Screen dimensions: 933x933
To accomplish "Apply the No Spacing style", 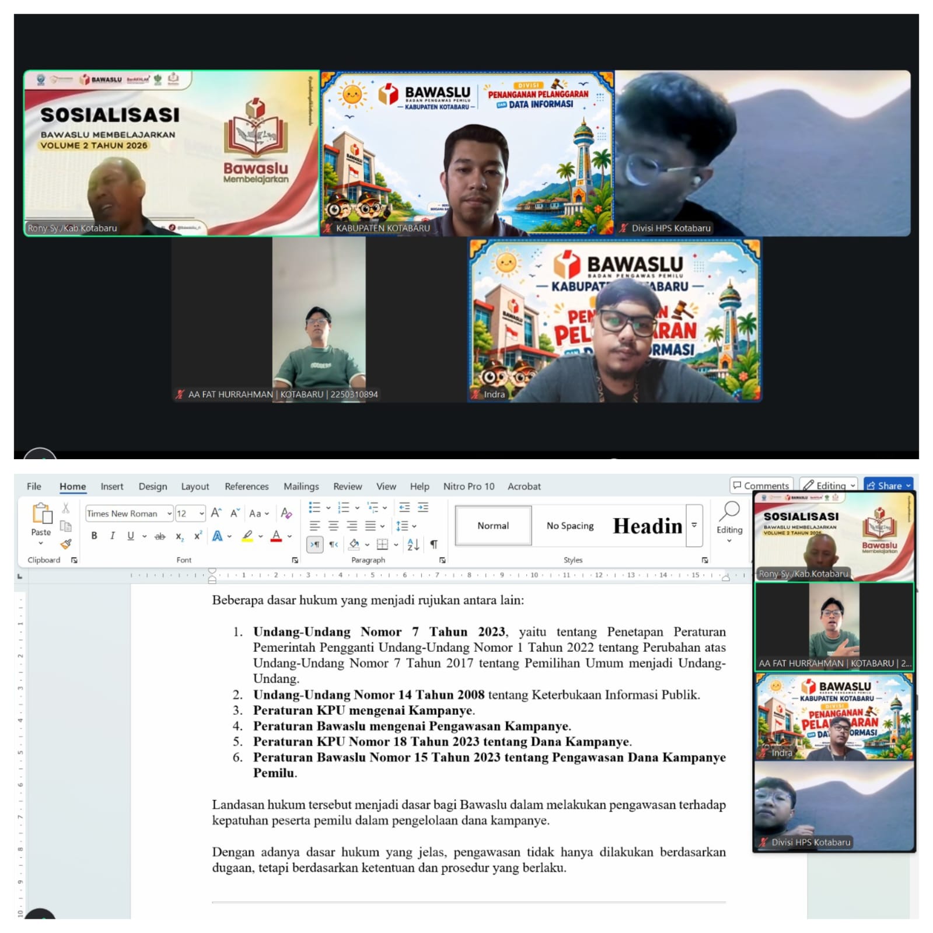I will [570, 526].
